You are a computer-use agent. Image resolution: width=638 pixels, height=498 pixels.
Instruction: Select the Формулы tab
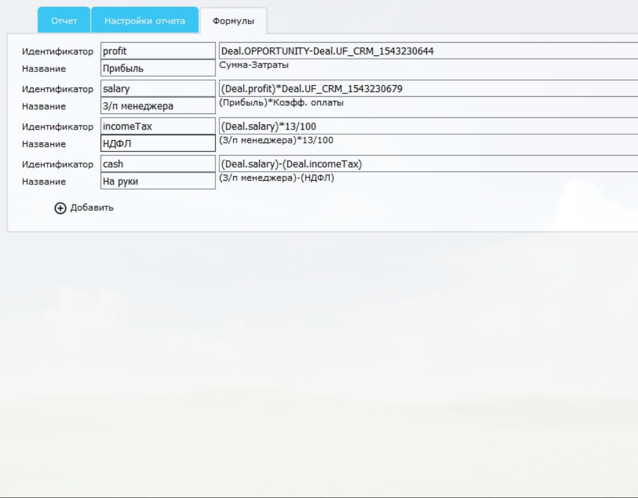pyautogui.click(x=233, y=21)
